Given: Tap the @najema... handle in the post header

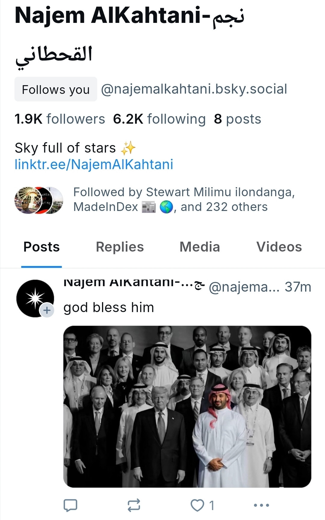Looking at the screenshot, I should tap(244, 287).
